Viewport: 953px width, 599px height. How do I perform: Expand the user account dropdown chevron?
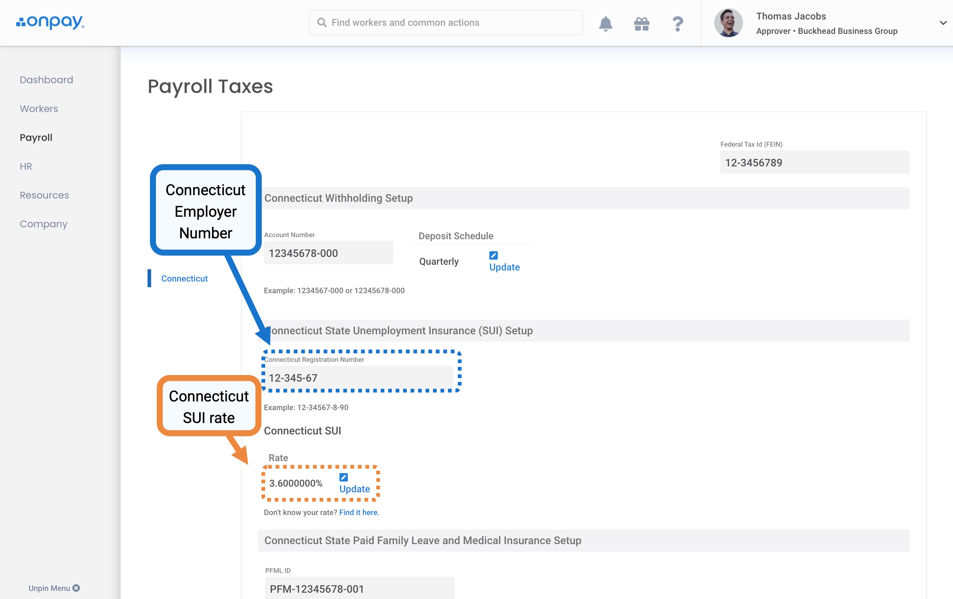943,23
